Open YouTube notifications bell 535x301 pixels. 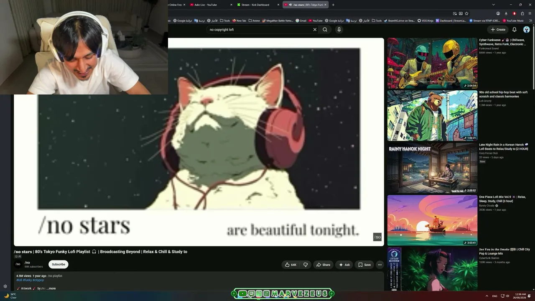tap(515, 30)
